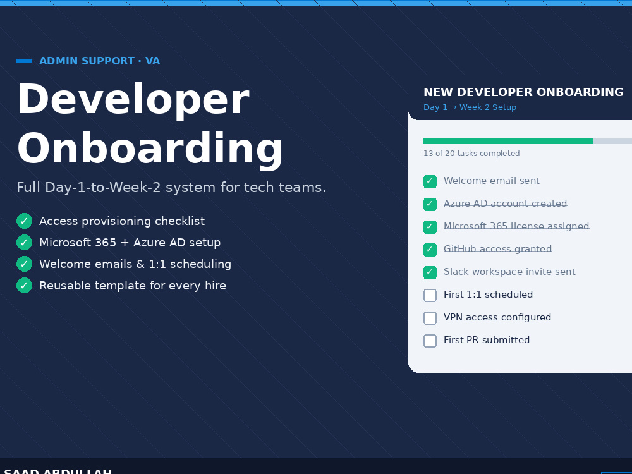Click the 'First PR submitted' task label

tap(487, 340)
